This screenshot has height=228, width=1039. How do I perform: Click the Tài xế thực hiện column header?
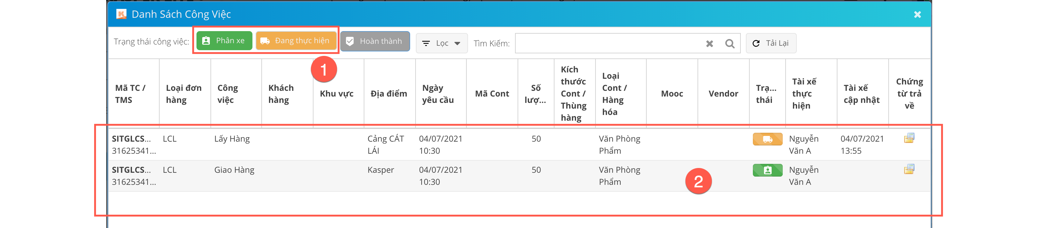point(804,94)
